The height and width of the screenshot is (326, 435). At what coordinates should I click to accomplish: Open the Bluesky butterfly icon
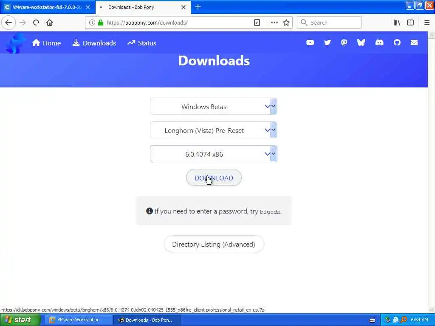pyautogui.click(x=361, y=42)
